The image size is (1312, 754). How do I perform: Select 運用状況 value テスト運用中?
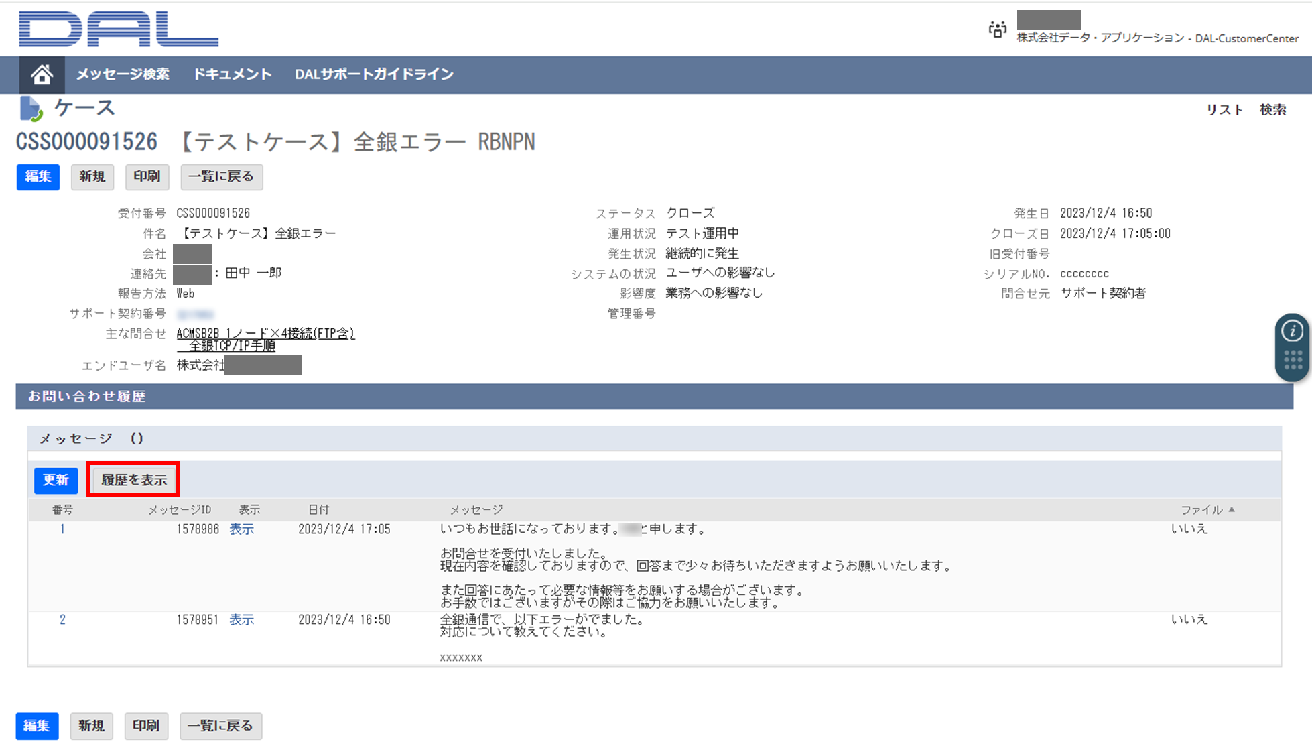coord(702,233)
